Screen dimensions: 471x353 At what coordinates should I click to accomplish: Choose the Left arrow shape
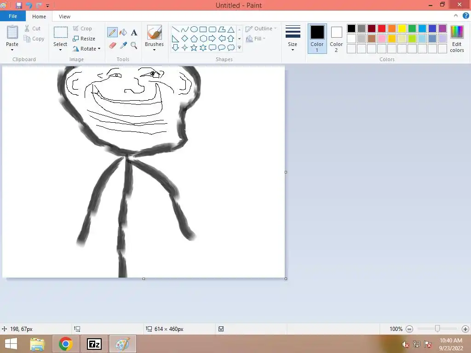222,39
